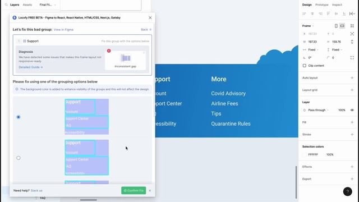Align vertical centers icon
Image resolution: width=359 pixels, height=202 pixels.
(336, 13)
